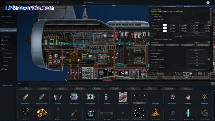Uncheck the Items visibility checkbox
The height and width of the screenshot is (121, 215).
pyautogui.click(x=2, y=49)
